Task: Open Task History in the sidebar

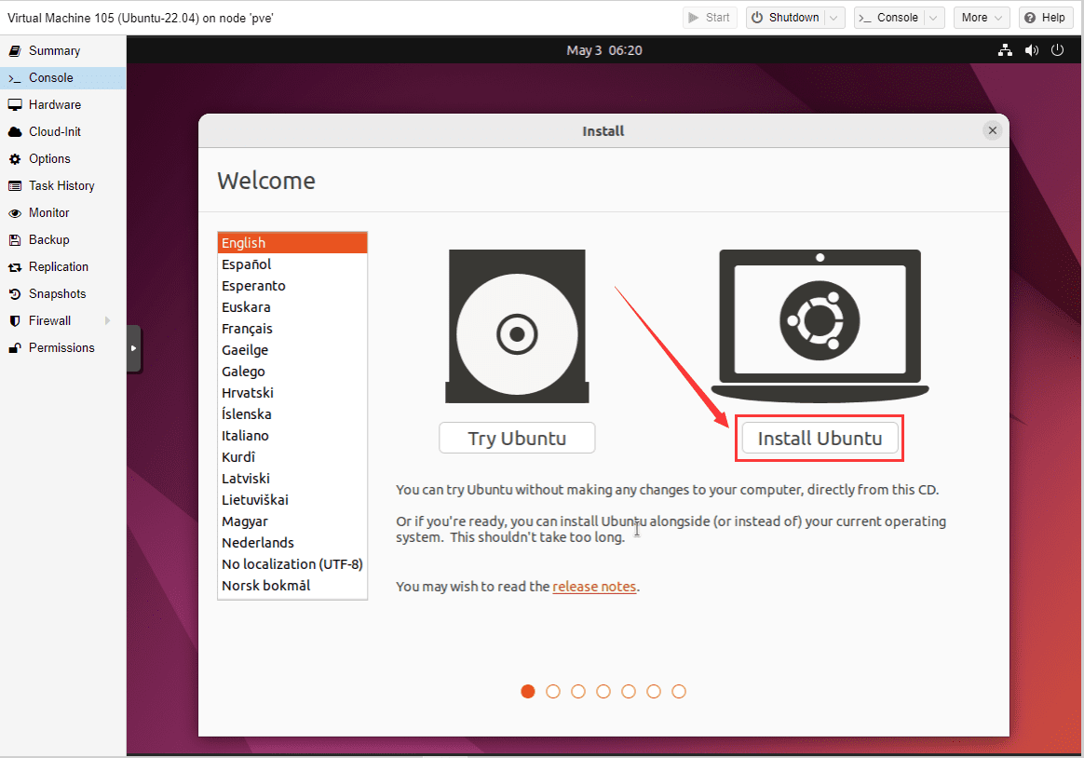Action: 63,185
